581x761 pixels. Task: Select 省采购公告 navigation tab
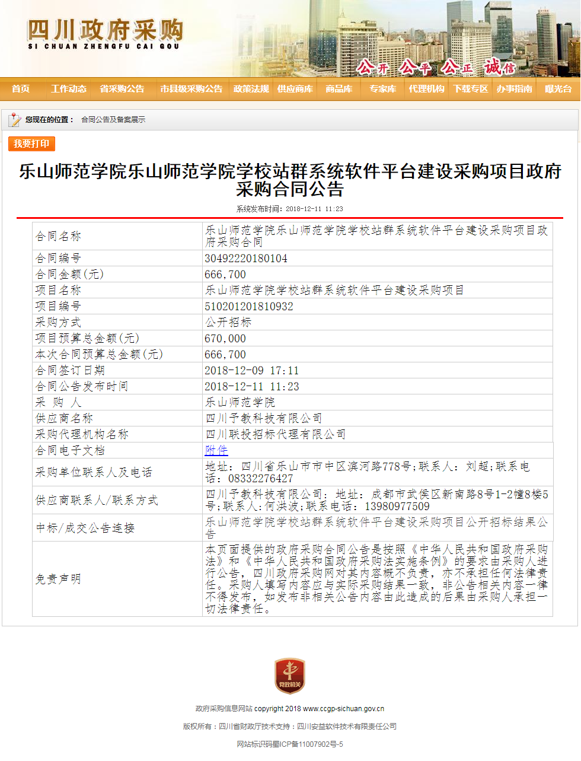pos(122,89)
